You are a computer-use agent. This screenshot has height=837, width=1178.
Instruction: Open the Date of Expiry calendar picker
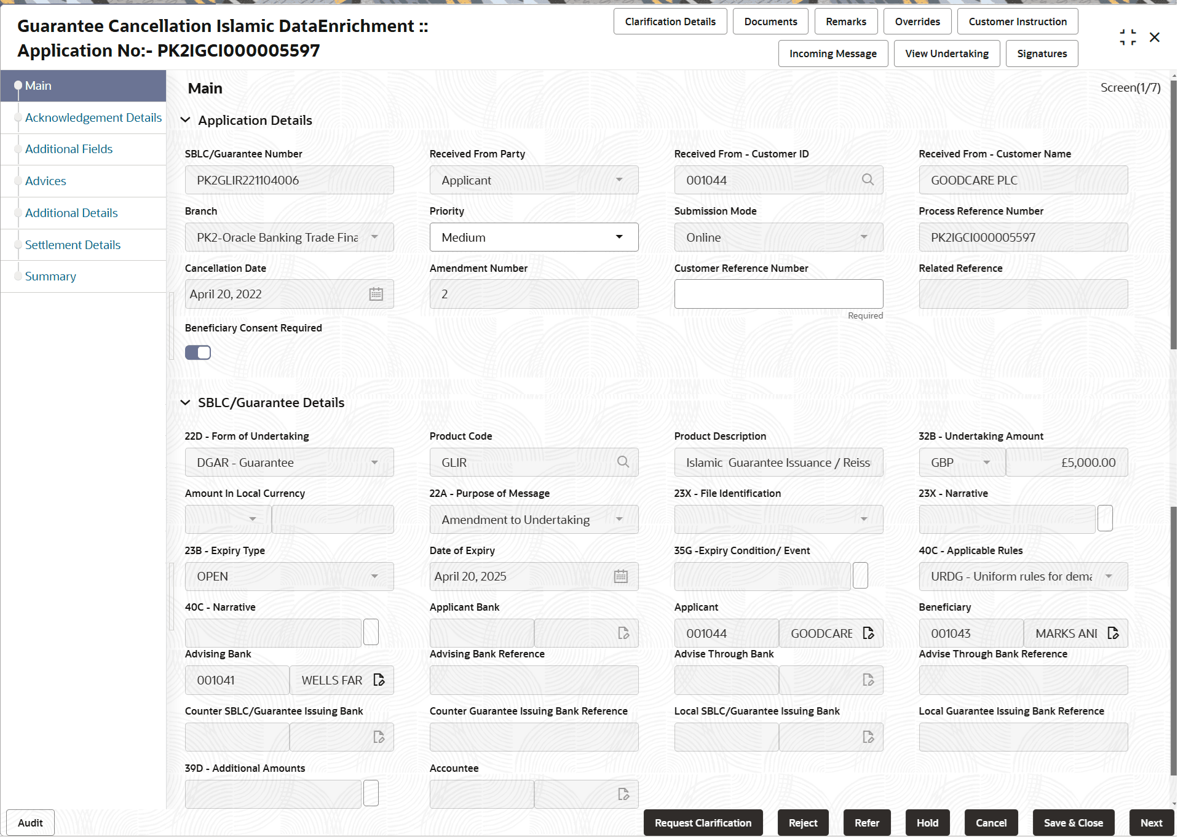pyautogui.click(x=621, y=576)
